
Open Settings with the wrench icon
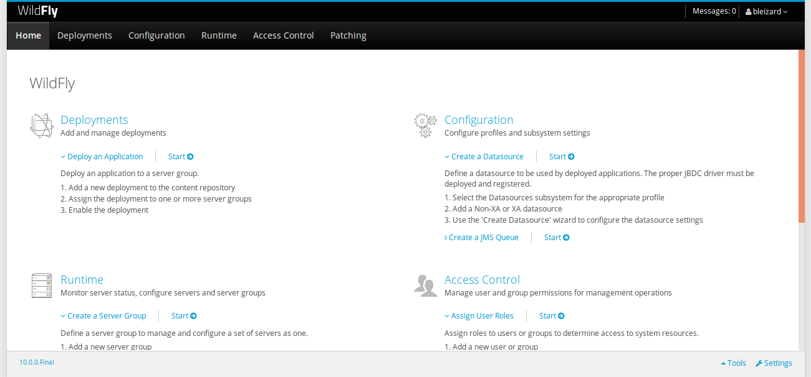point(774,363)
